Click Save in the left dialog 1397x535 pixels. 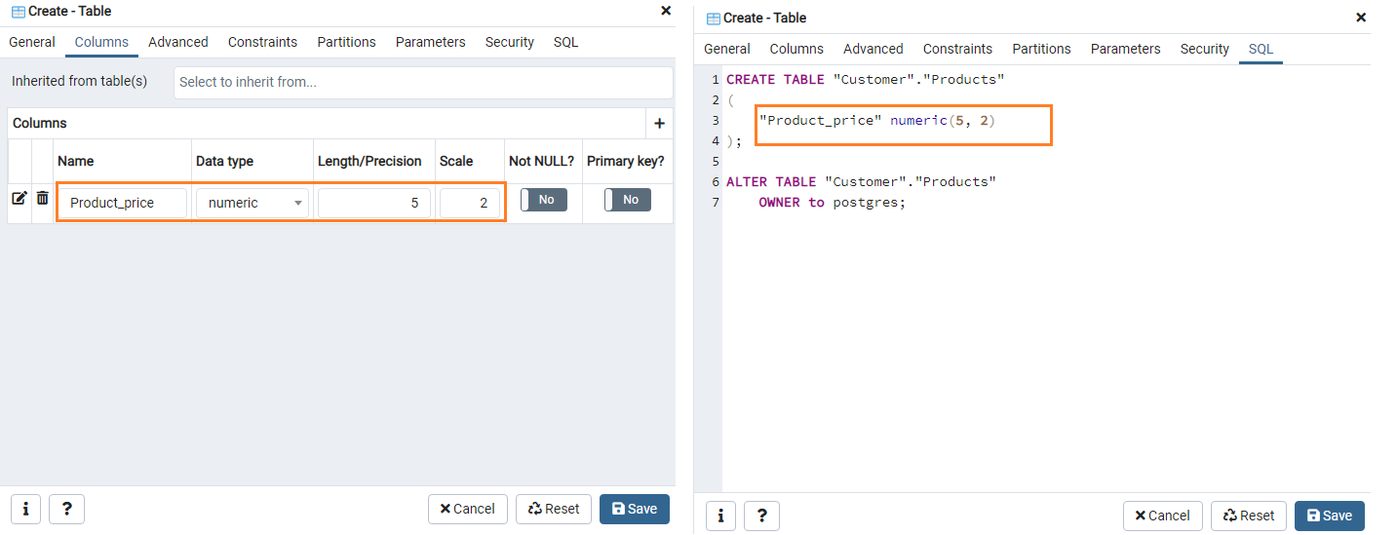[635, 509]
